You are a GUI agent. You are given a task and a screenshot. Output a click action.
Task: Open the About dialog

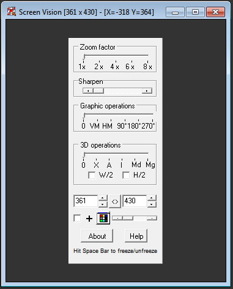click(97, 236)
